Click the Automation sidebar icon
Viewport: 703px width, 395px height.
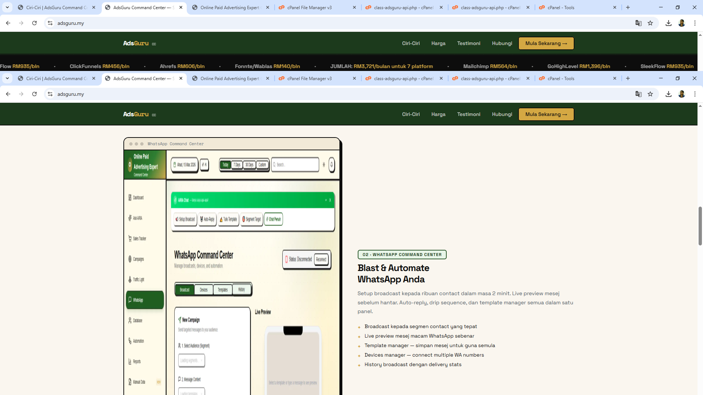[130, 341]
